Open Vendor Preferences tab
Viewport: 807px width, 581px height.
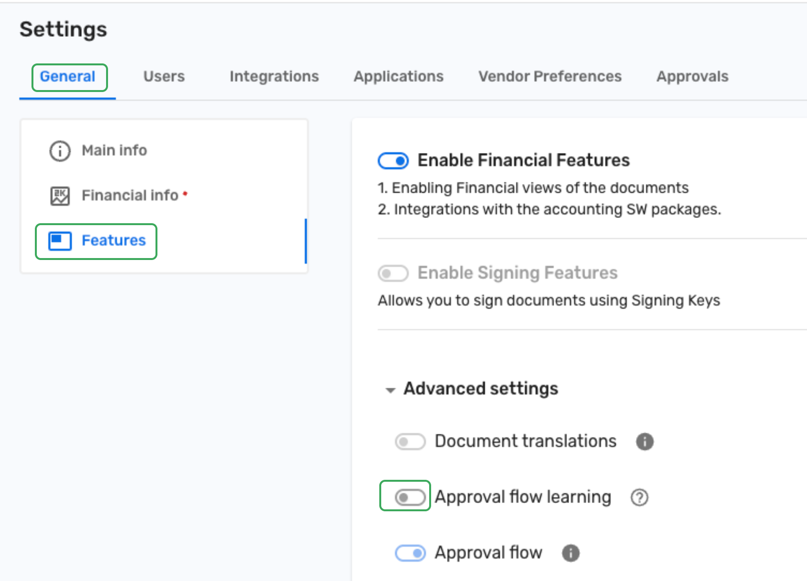550,76
